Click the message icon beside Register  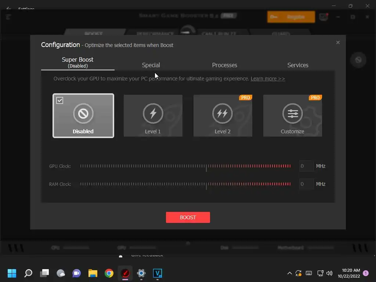(x=323, y=17)
